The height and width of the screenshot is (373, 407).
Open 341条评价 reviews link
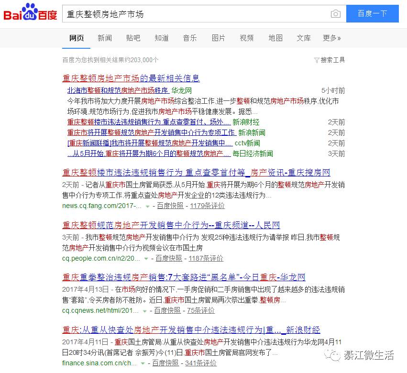point(201,363)
